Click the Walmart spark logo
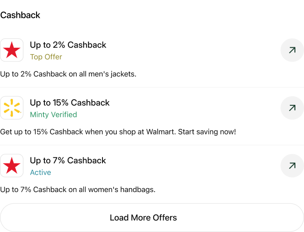The height and width of the screenshot is (232, 304). (x=12, y=108)
